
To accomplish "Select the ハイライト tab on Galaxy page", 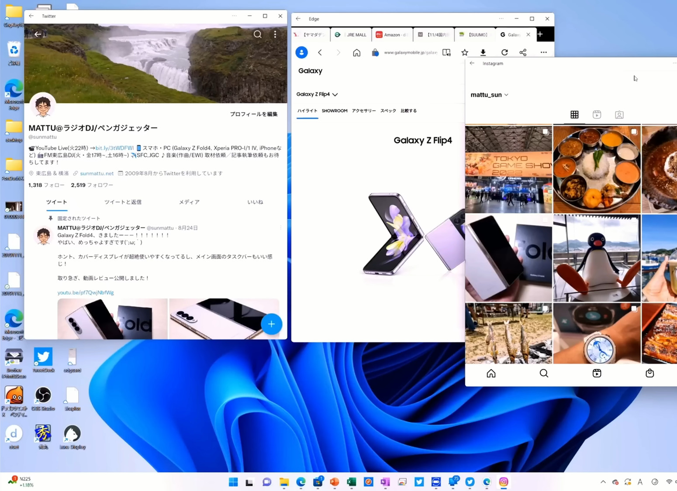I will click(307, 111).
